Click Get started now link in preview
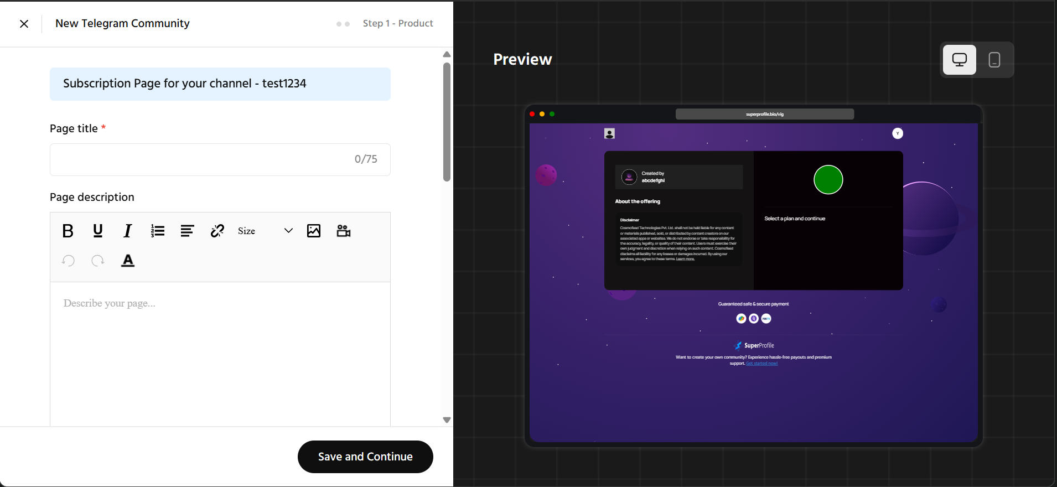1057x487 pixels. 762,364
